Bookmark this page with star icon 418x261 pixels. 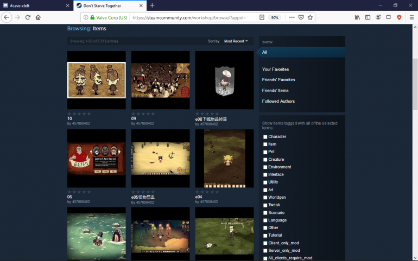(310, 17)
